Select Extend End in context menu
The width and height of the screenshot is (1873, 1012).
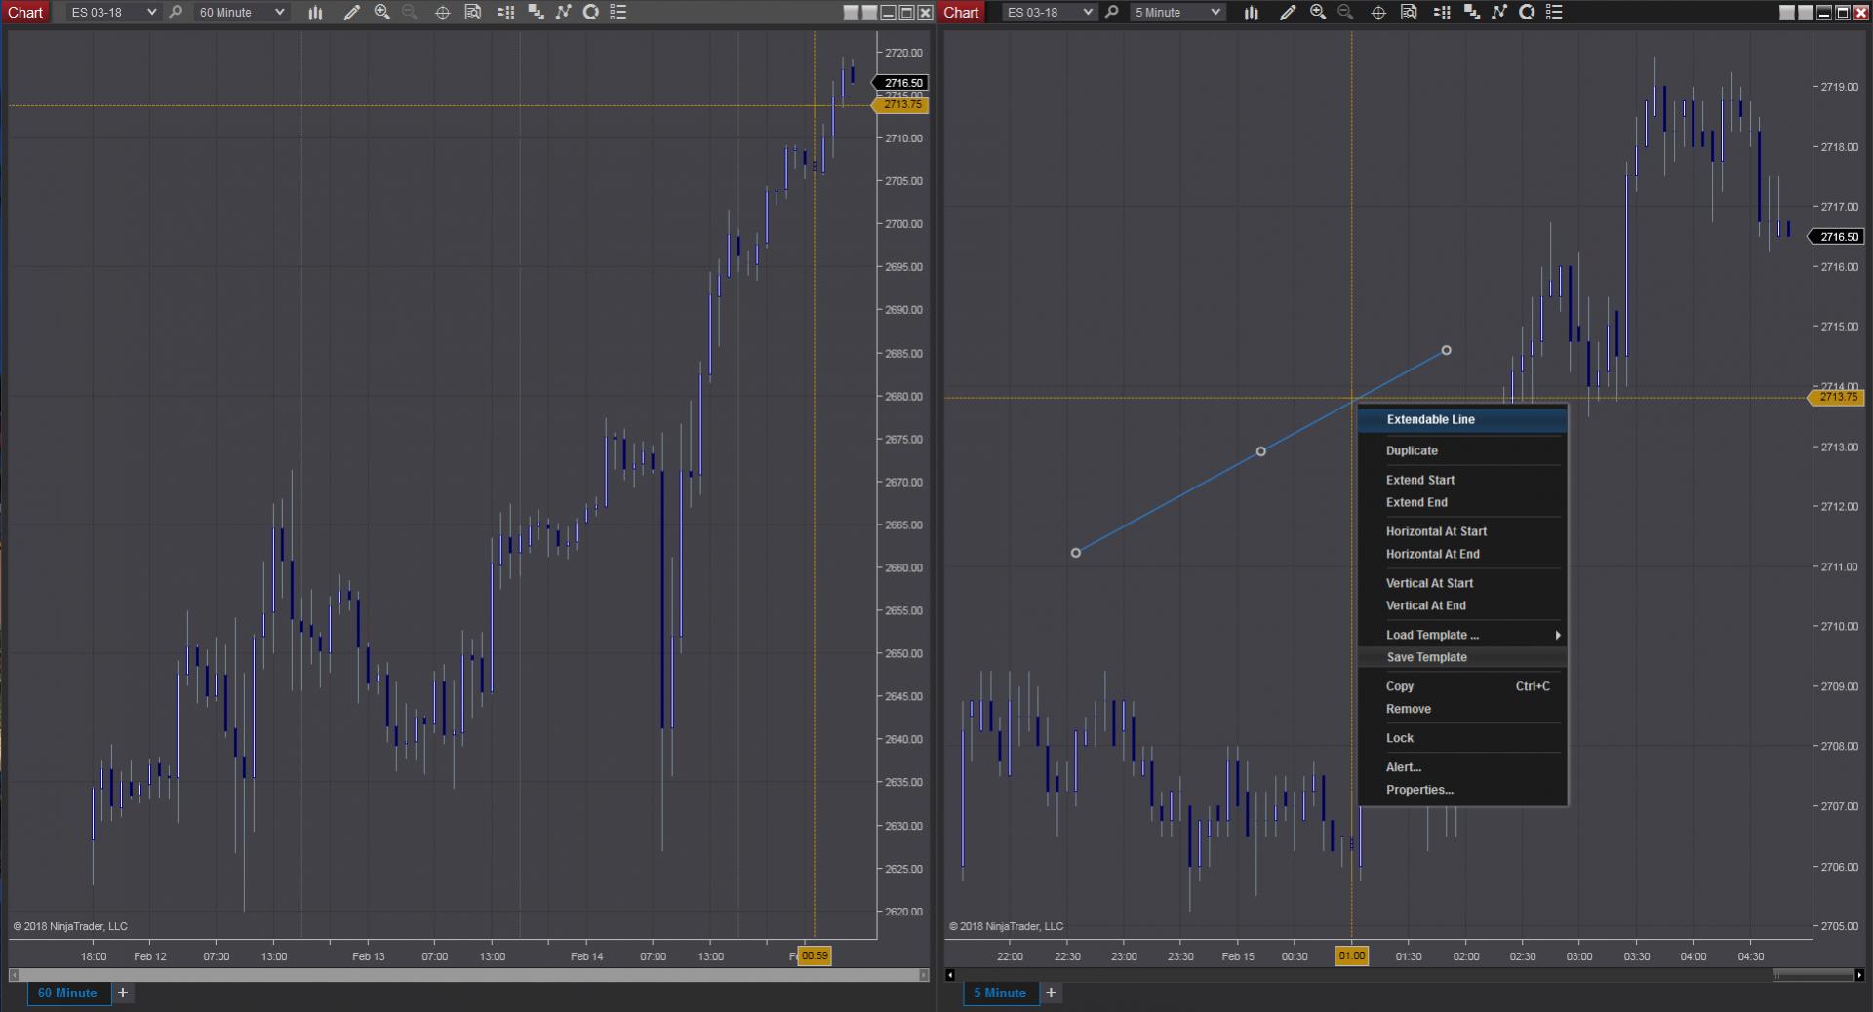pyautogui.click(x=1462, y=502)
